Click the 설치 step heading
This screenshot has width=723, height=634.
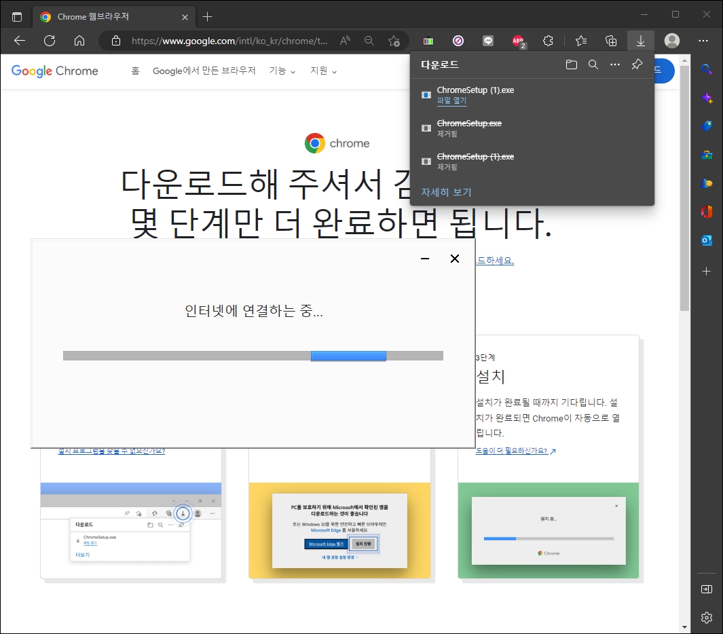[490, 376]
